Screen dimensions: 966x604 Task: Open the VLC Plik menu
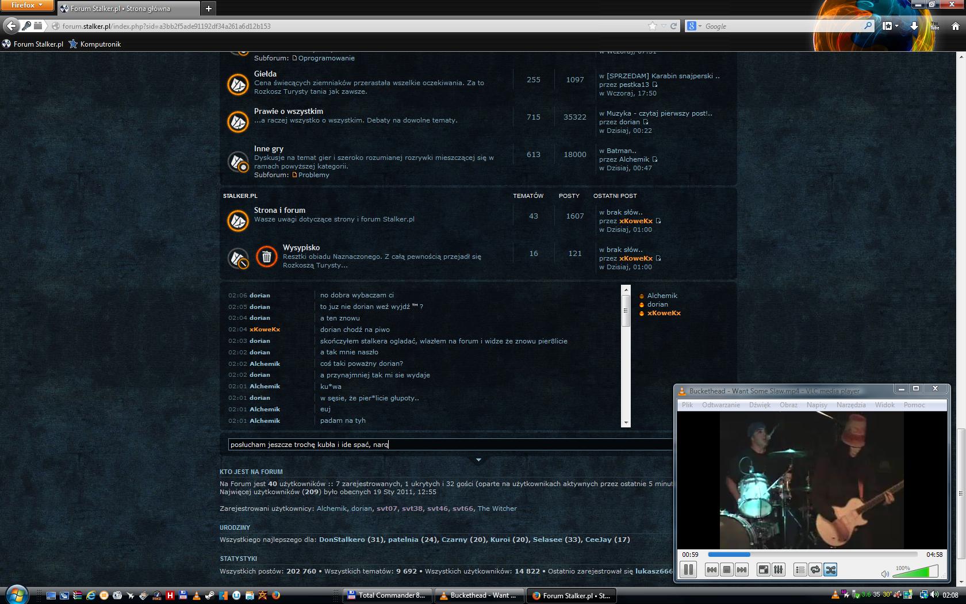(x=687, y=405)
